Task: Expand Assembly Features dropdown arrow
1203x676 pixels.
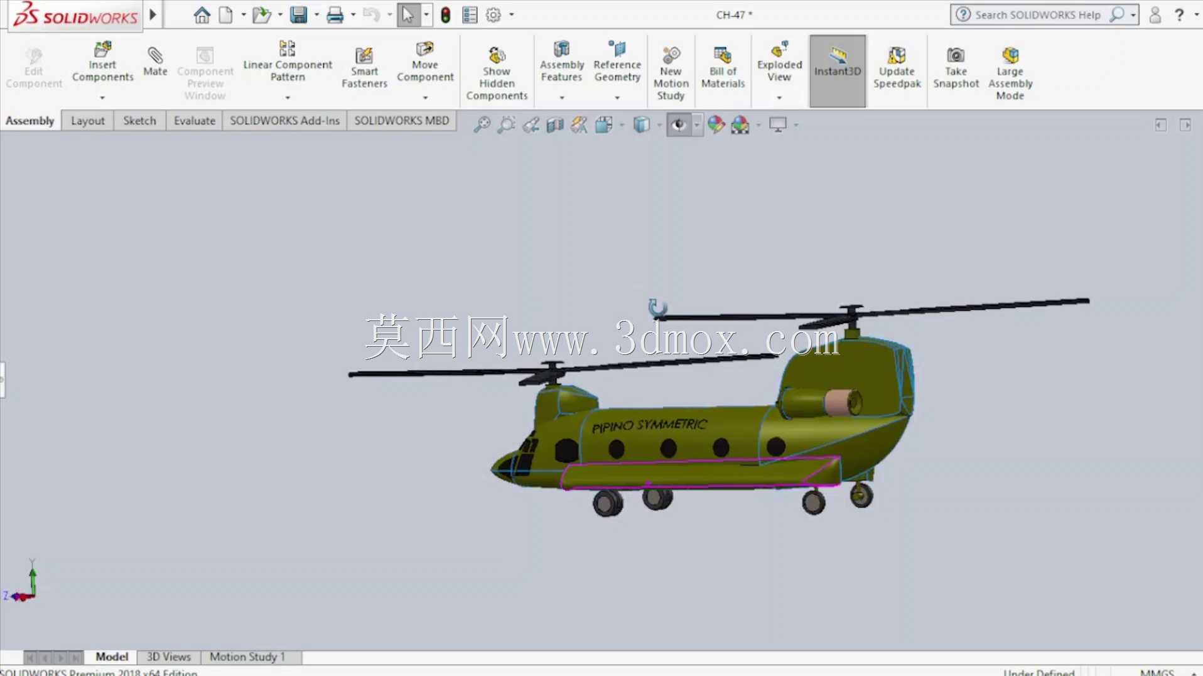Action: [x=562, y=97]
